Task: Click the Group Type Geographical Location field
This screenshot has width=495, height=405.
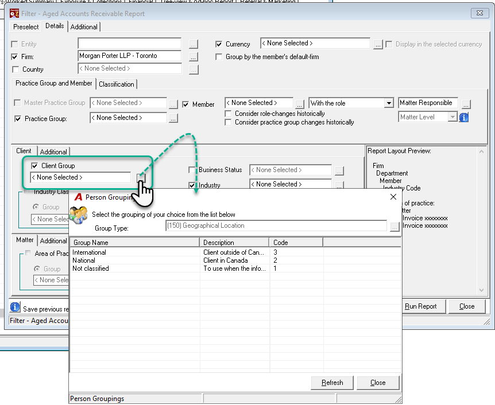Action: [276, 226]
